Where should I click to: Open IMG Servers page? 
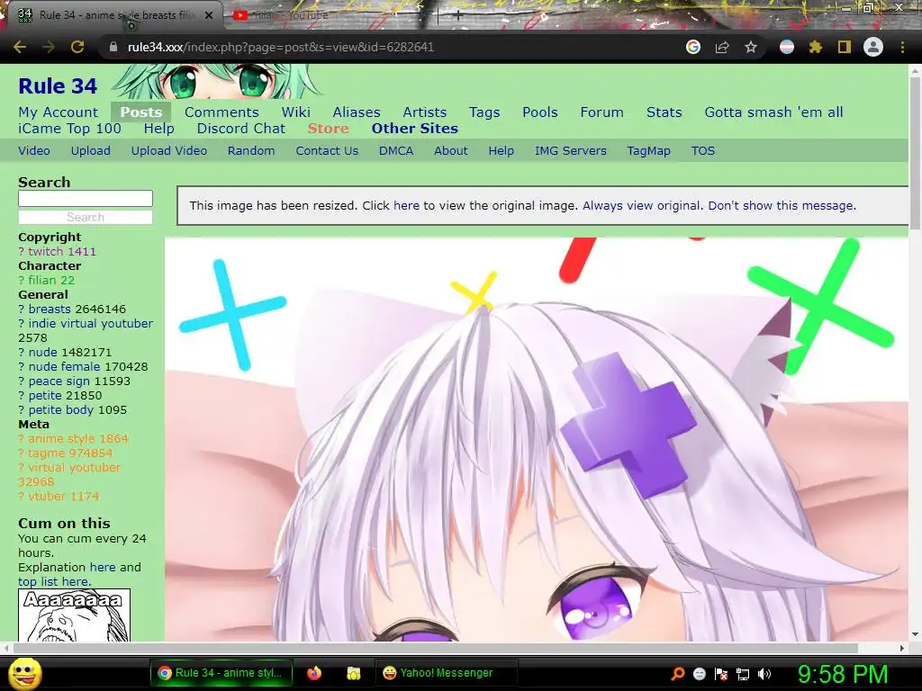pyautogui.click(x=570, y=151)
